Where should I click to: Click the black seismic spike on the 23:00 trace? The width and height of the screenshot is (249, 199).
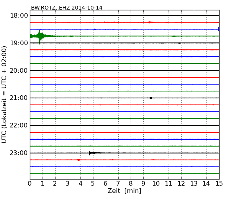(90, 153)
